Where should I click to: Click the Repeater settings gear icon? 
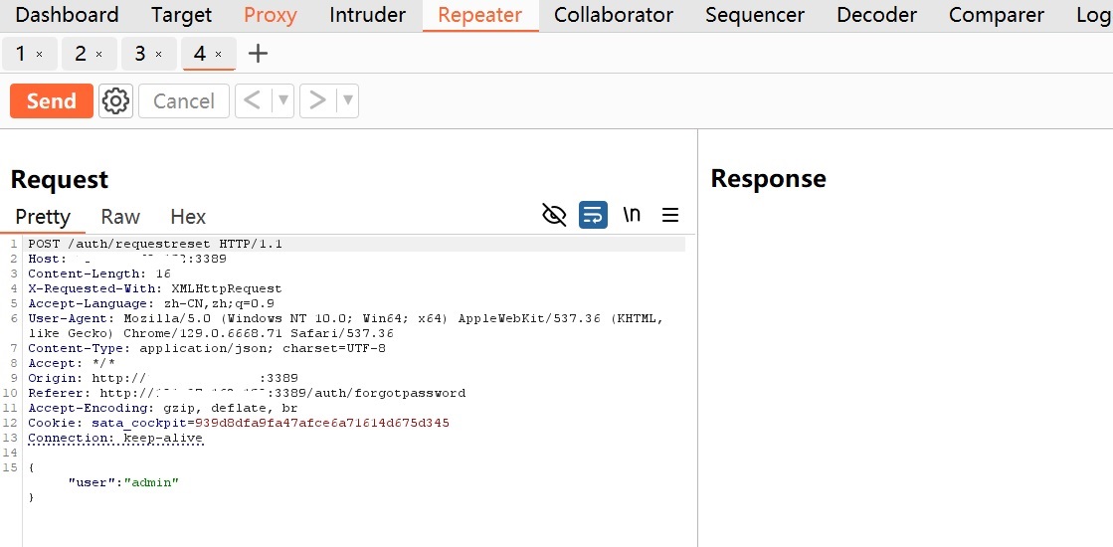point(115,100)
